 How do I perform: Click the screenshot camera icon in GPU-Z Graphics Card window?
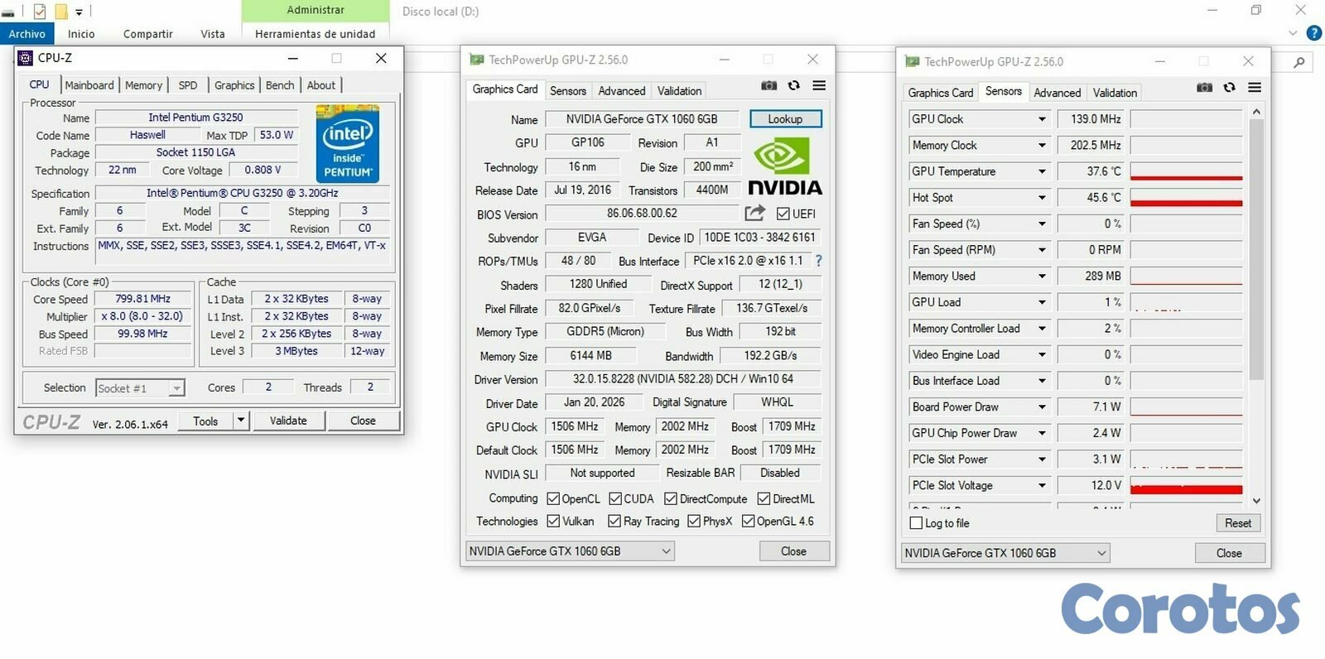768,85
